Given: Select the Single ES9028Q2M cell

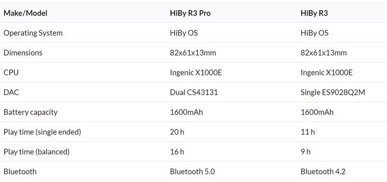Looking at the screenshot, I should pos(333,92).
